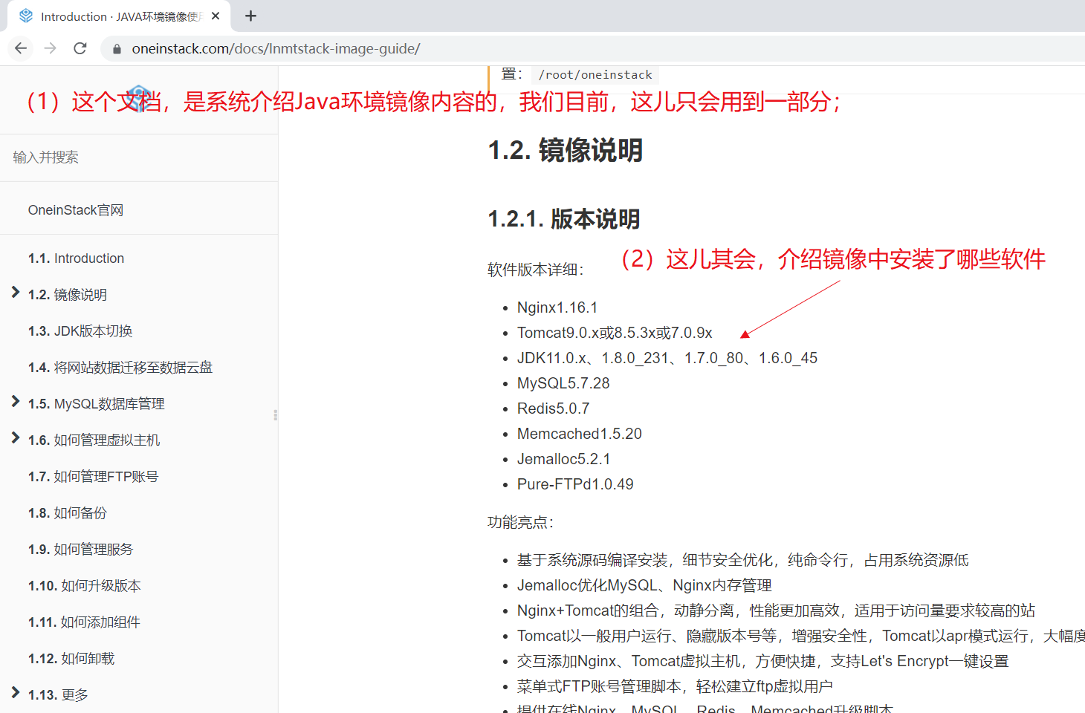Image resolution: width=1085 pixels, height=713 pixels.
Task: Reload the page with the refresh icon
Action: click(80, 48)
